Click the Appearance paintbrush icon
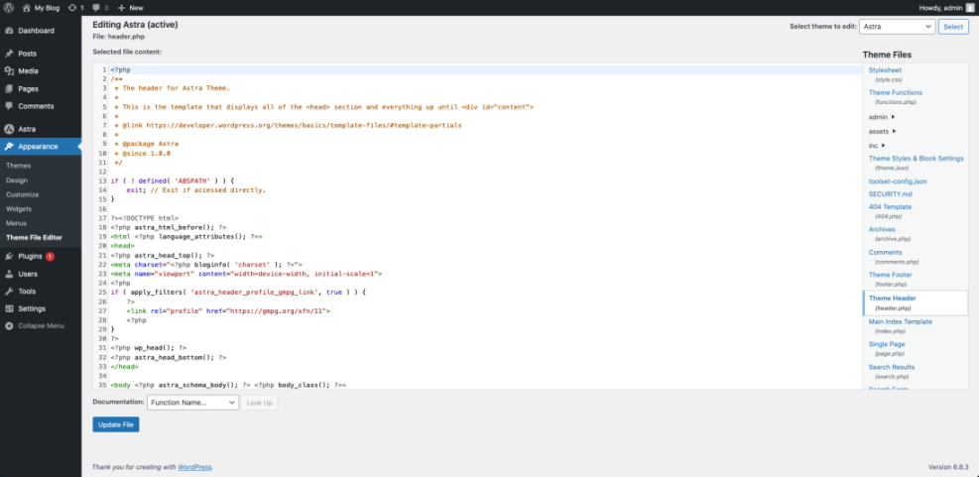This screenshot has height=477, width=979. coord(9,147)
